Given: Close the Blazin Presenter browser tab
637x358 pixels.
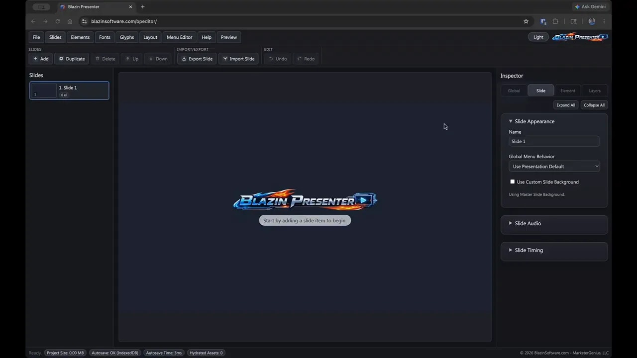Looking at the screenshot, I should coord(130,7).
